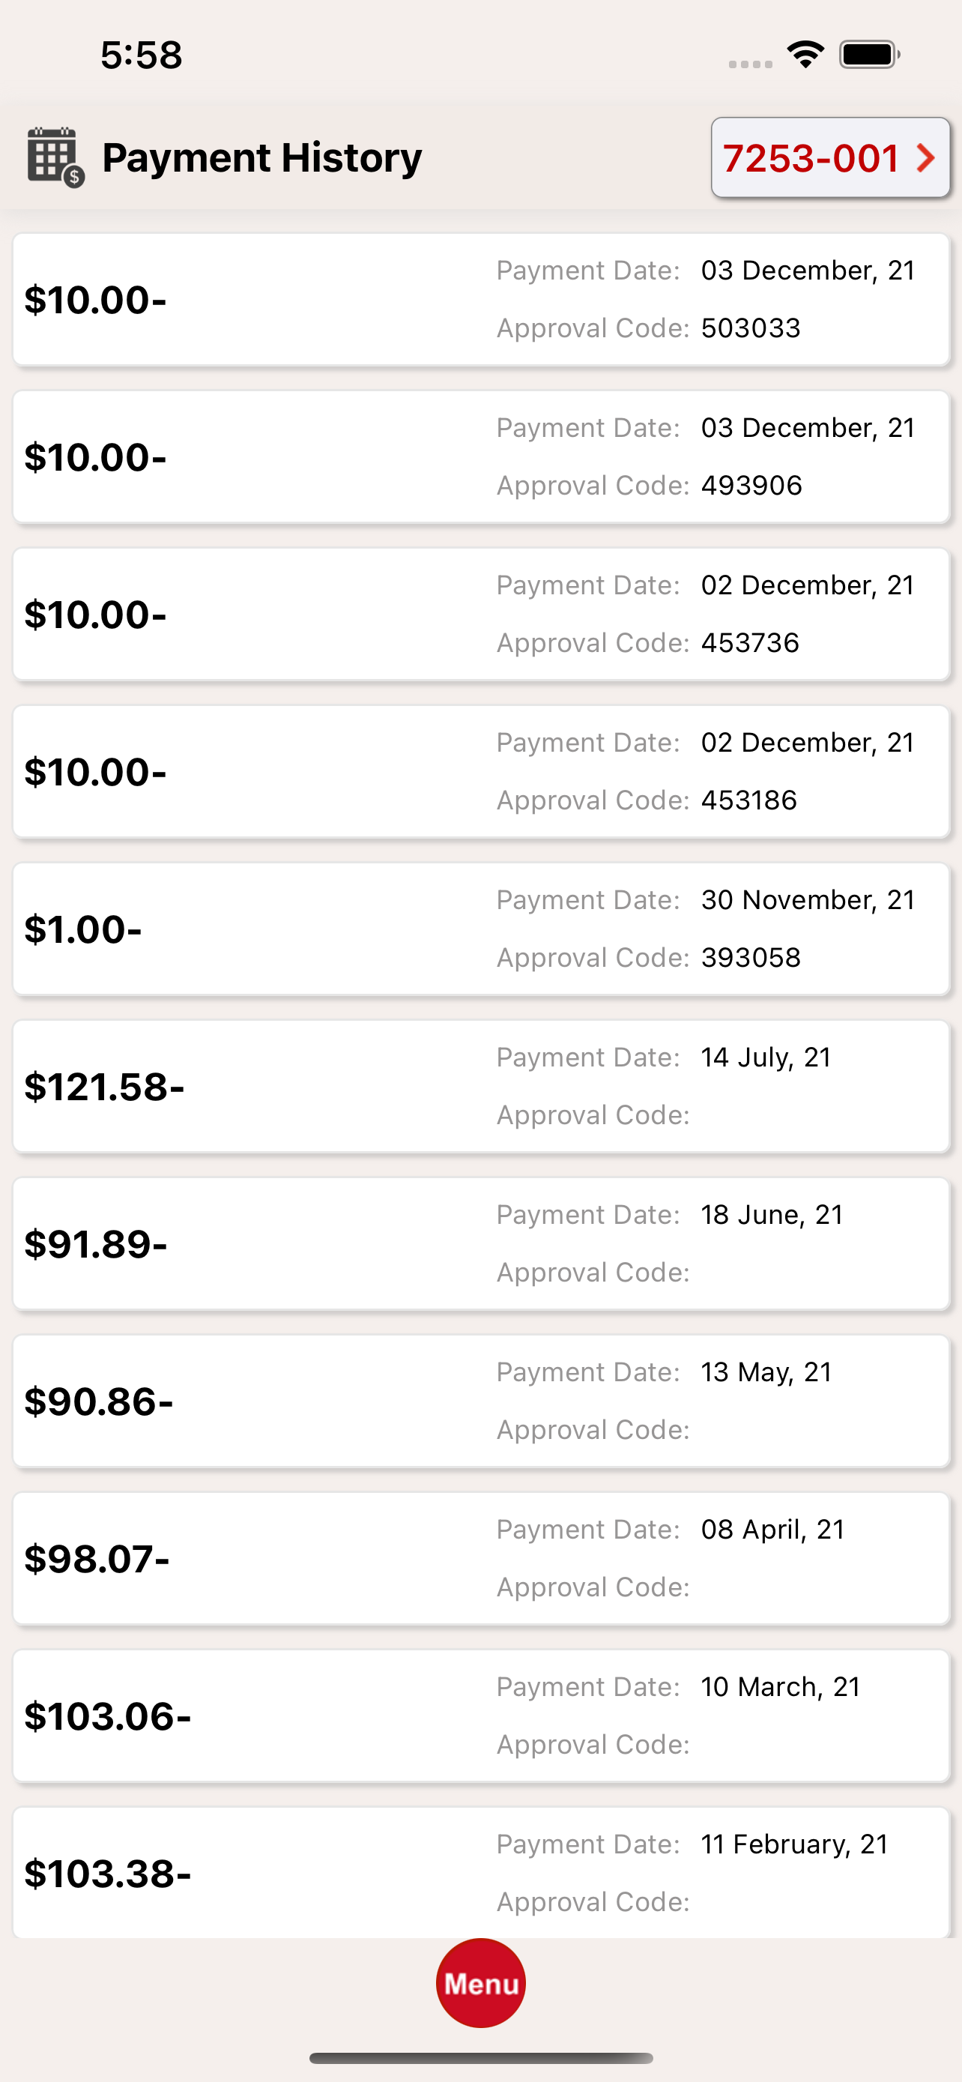Open the 7253-001 account selector

(830, 157)
